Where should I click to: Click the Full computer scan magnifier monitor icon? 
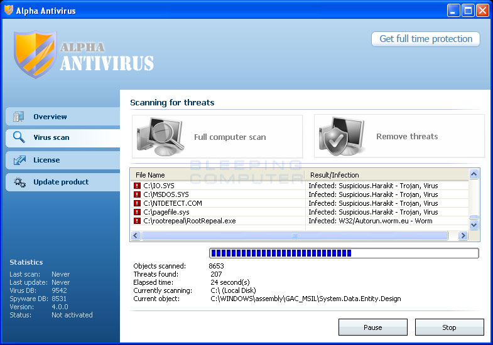161,137
